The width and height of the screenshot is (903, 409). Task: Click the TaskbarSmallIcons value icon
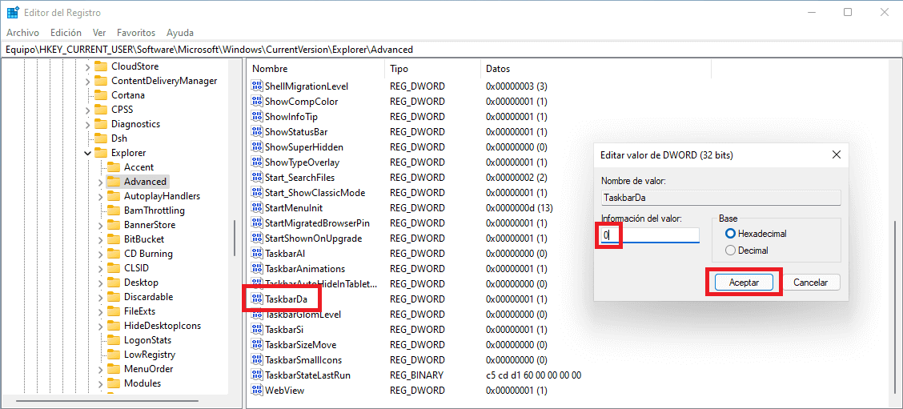point(257,360)
